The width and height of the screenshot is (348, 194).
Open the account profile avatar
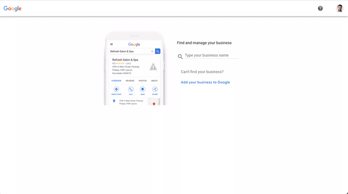click(x=340, y=8)
